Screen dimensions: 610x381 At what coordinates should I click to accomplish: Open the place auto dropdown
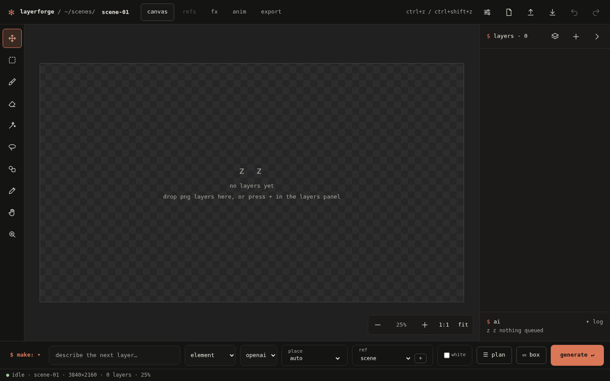coord(315,359)
